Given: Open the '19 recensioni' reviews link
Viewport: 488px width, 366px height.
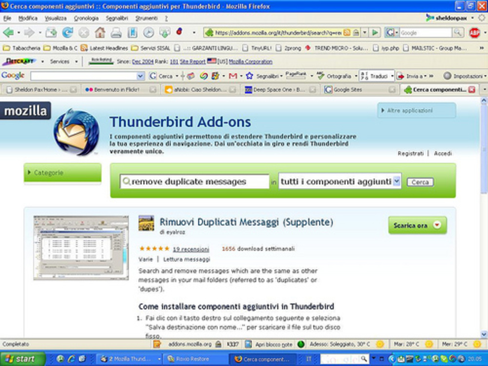Looking at the screenshot, I should point(191,249).
